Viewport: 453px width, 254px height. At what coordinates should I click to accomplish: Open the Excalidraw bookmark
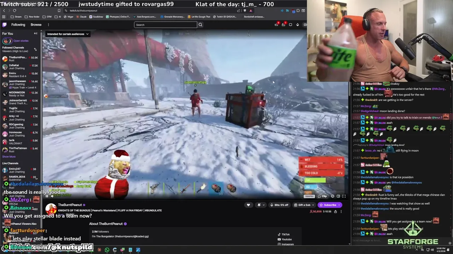point(96,17)
